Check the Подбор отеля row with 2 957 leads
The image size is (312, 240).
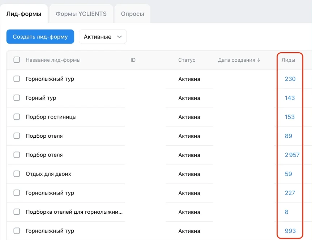[x=17, y=155]
